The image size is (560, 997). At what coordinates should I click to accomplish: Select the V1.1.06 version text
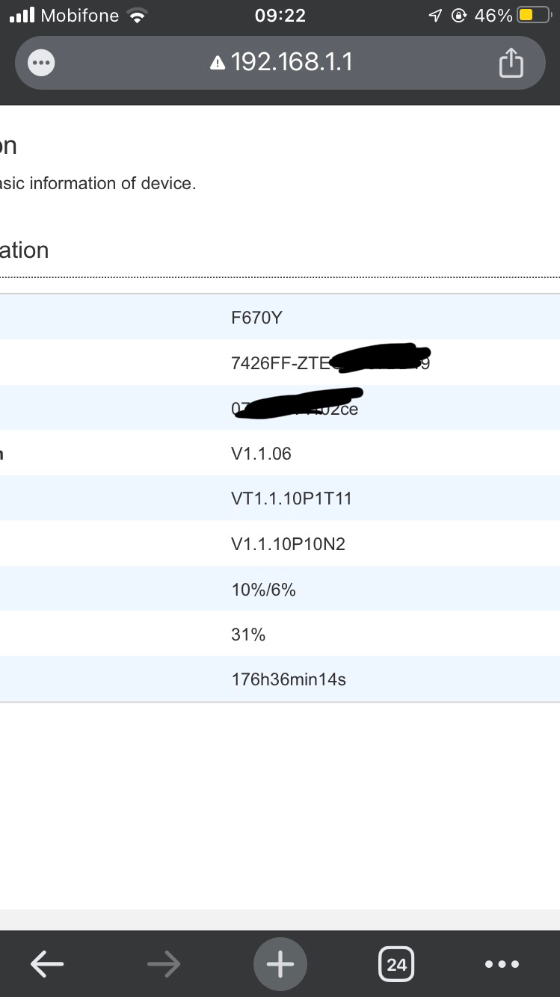[261, 454]
